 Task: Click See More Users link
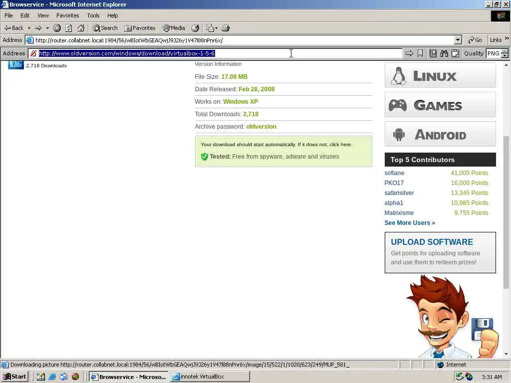410,223
